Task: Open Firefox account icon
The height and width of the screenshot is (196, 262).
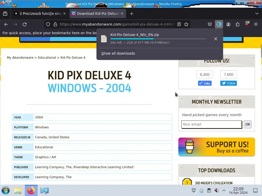Action: point(228,24)
